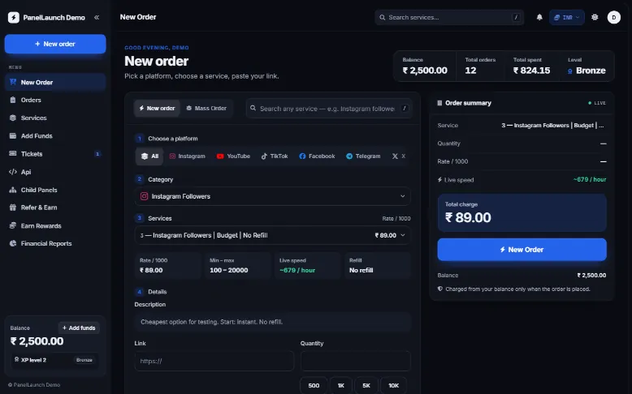The width and height of the screenshot is (632, 394).
Task: Click the Api code brackets icon
Action: pyautogui.click(x=13, y=172)
